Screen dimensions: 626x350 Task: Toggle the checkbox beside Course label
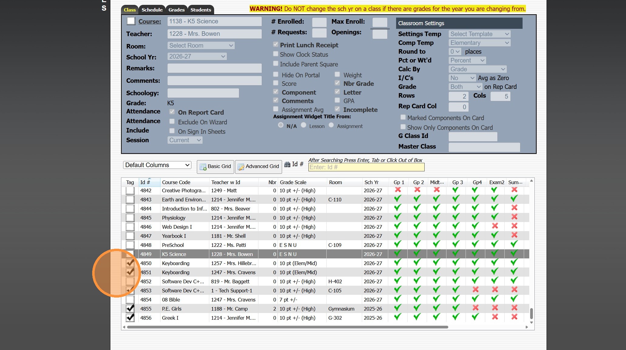(131, 21)
